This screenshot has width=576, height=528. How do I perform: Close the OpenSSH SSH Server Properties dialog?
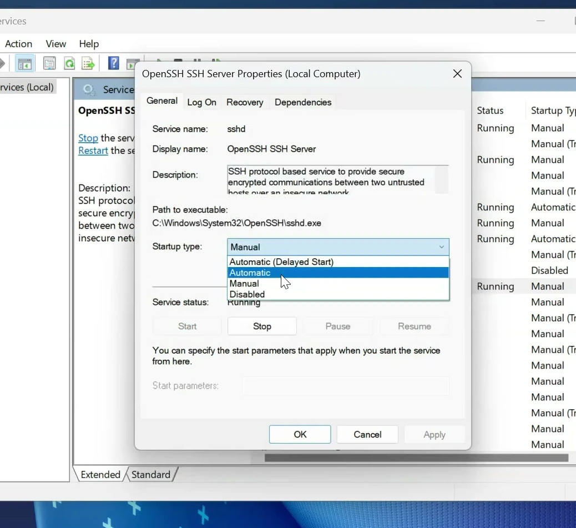pyautogui.click(x=457, y=74)
